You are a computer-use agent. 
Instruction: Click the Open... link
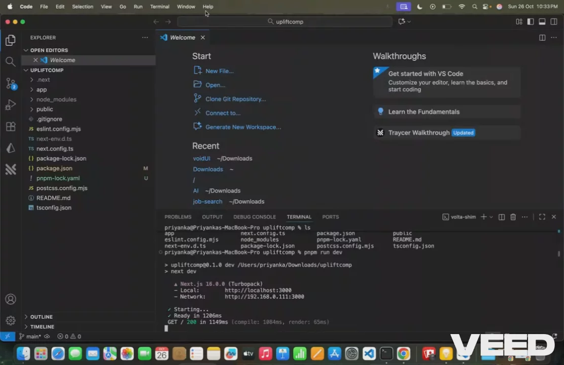[215, 85]
